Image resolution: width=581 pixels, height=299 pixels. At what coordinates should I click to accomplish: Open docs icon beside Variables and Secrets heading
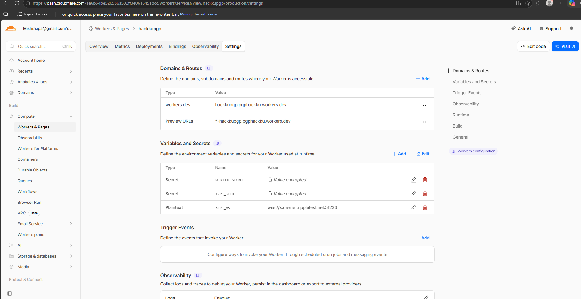(x=217, y=143)
